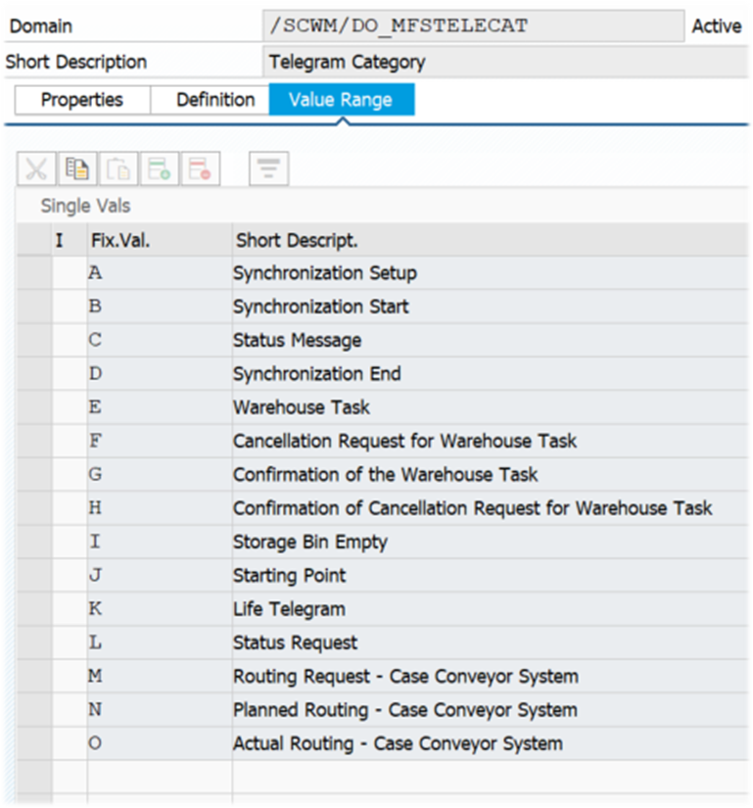Click the Active status text

(717, 25)
